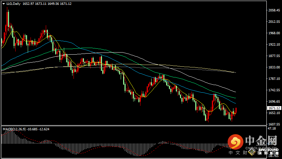This screenshot has height=159, width=282.
Task: Click the 2012.55 price axis label
Action: point(274,22)
